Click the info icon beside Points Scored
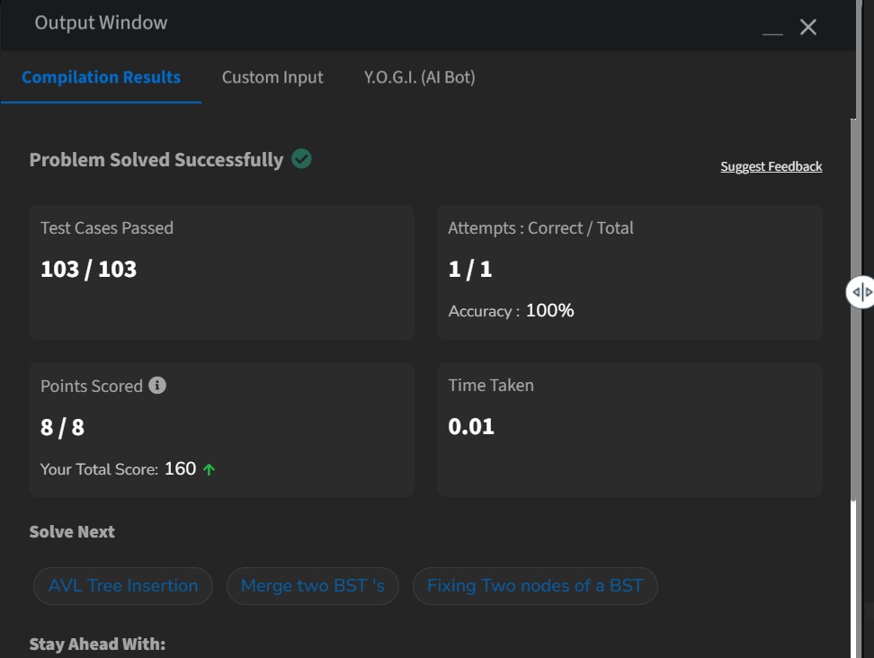 coord(157,386)
